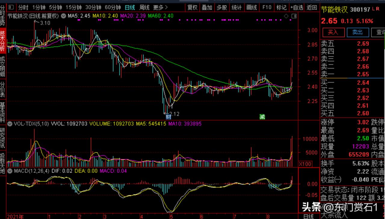
Task: Open the 更多 periods menu
Action: click(x=161, y=7)
